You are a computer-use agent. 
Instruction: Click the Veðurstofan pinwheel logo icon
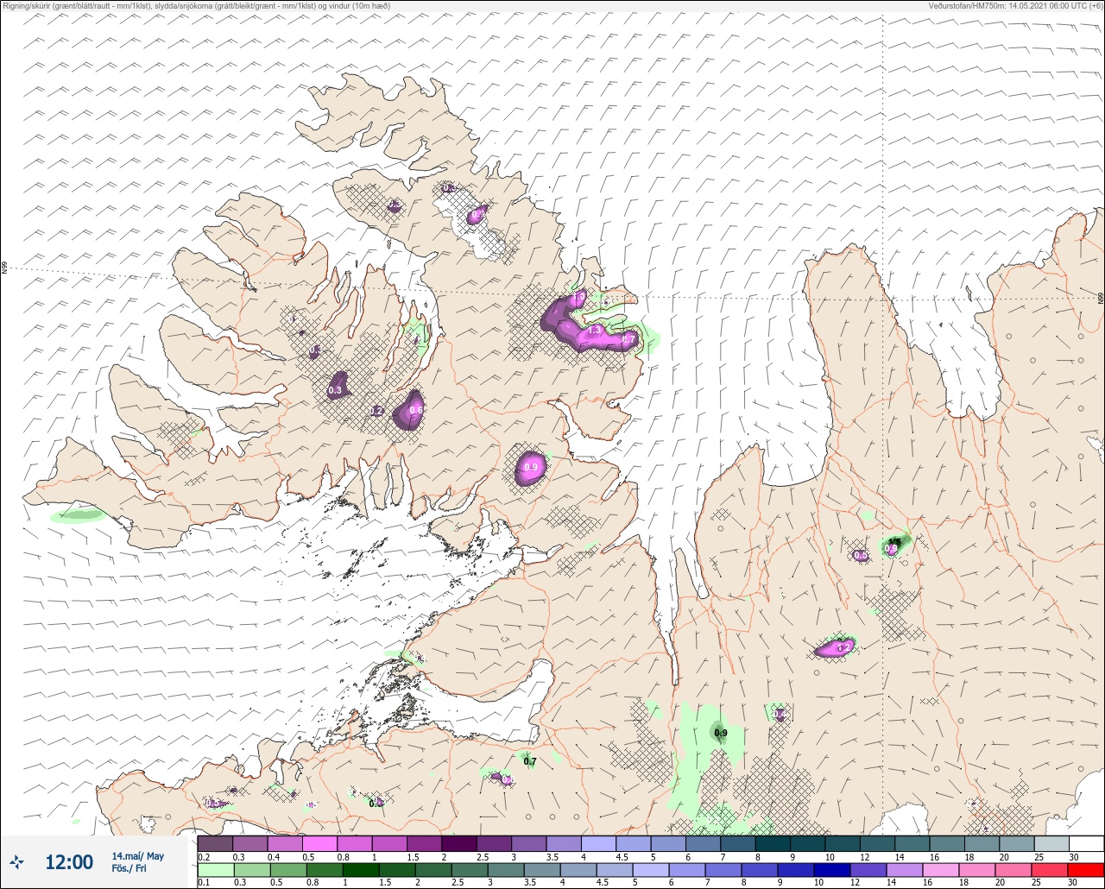pos(16,862)
